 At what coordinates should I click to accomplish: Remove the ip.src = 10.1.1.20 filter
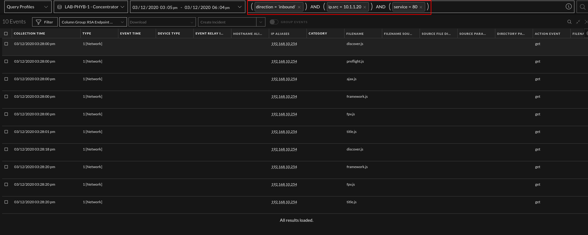[365, 7]
